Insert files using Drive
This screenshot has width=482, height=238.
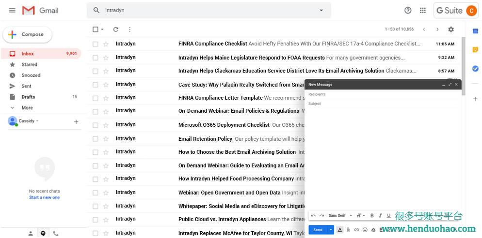pyautogui.click(x=373, y=230)
